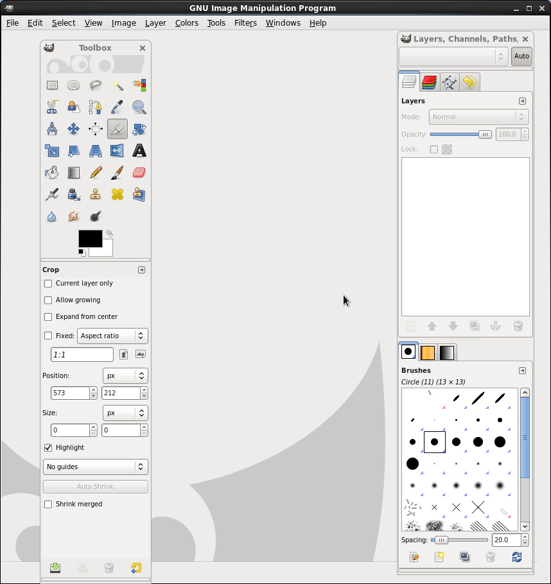Viewport: 551px width, 584px height.
Task: Open the layer Mode Normal dropdown
Action: pyautogui.click(x=478, y=117)
